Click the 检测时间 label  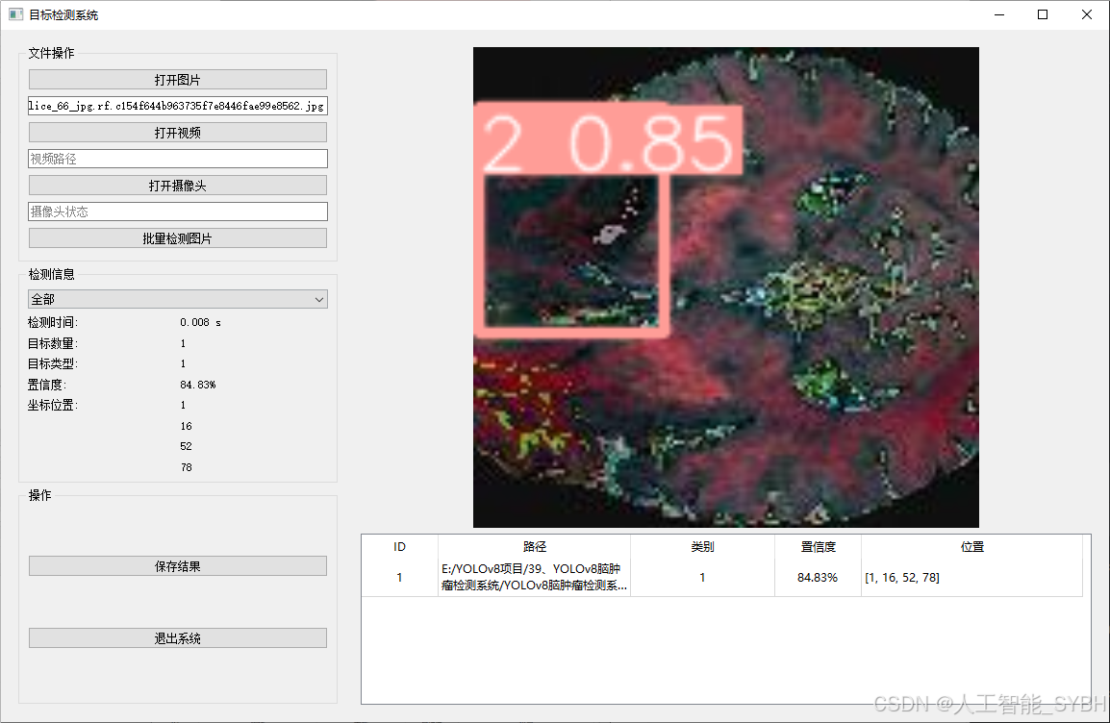[x=53, y=323]
